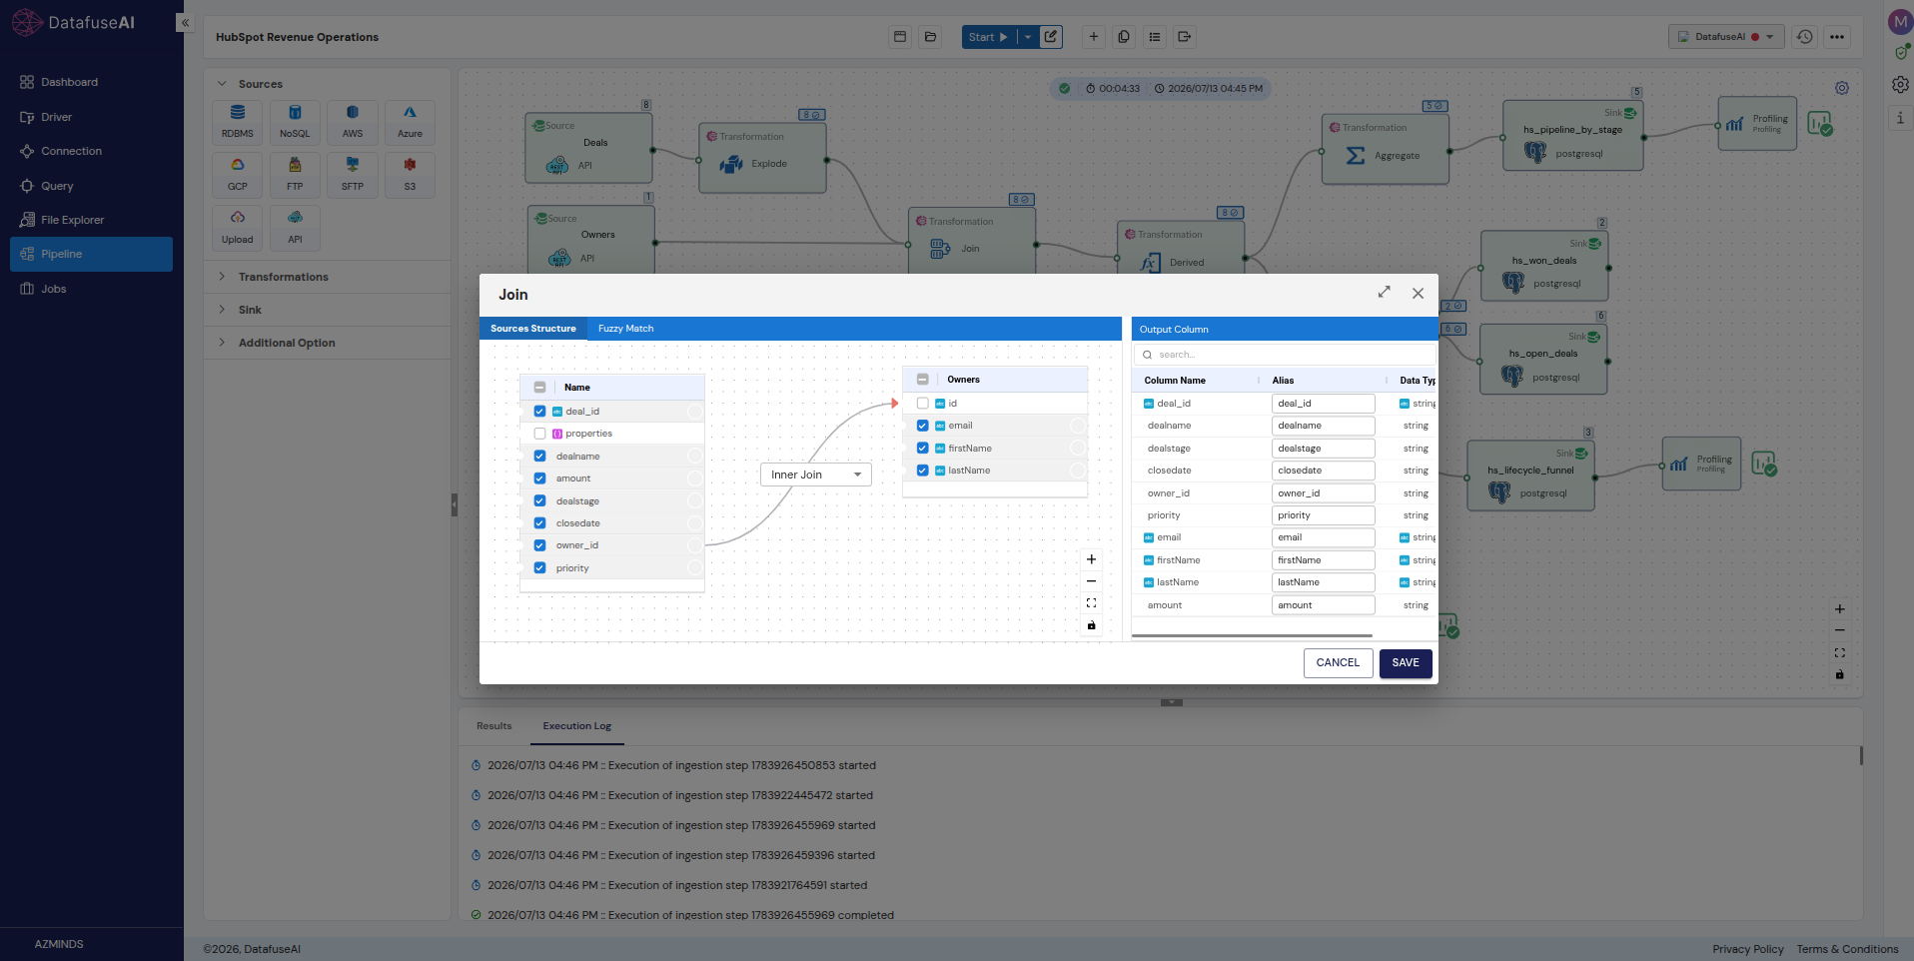Collapse the bottom results panel handle

pyautogui.click(x=1172, y=702)
